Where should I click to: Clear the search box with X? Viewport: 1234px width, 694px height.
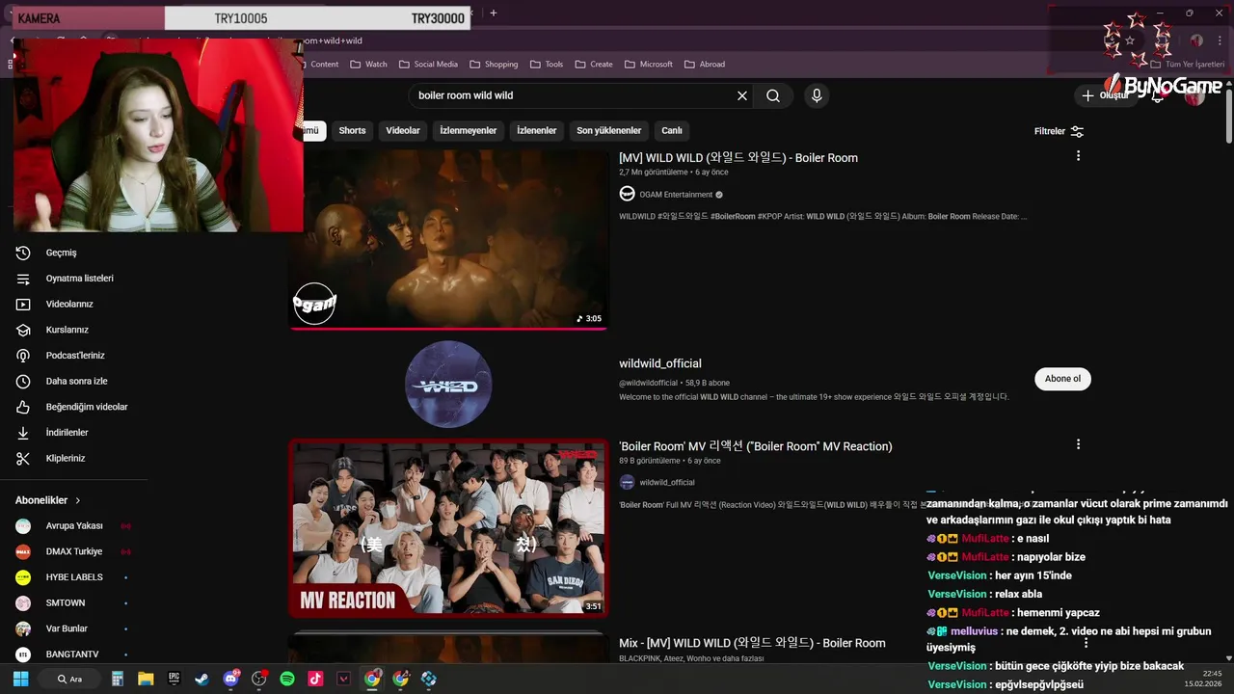click(742, 95)
